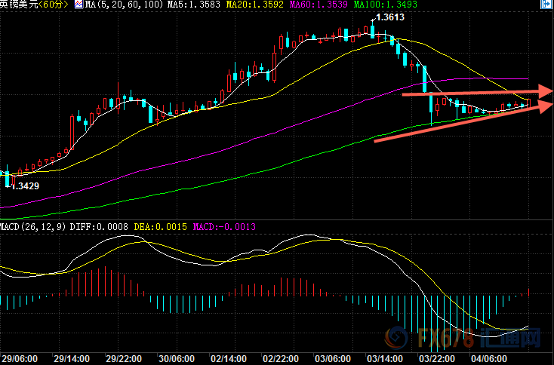Screen dimensions: 554x365
Task: Click the 29/22:00 time axis label
Action: coord(124,359)
